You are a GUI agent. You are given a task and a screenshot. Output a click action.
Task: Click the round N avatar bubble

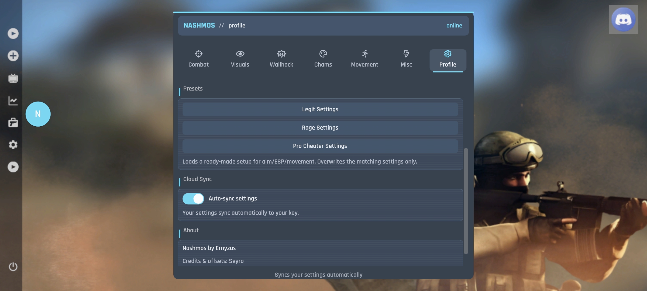tap(38, 114)
